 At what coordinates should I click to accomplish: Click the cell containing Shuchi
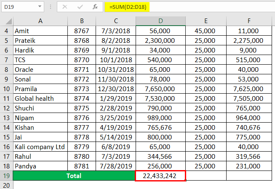coord(40,108)
